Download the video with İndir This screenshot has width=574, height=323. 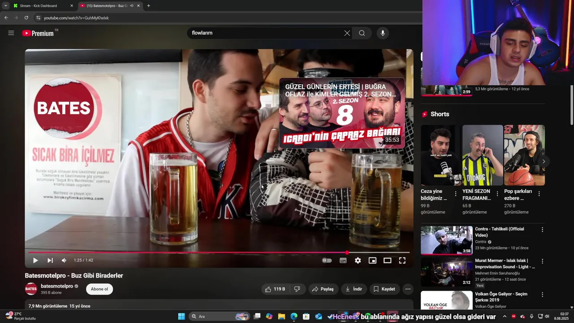click(354, 289)
